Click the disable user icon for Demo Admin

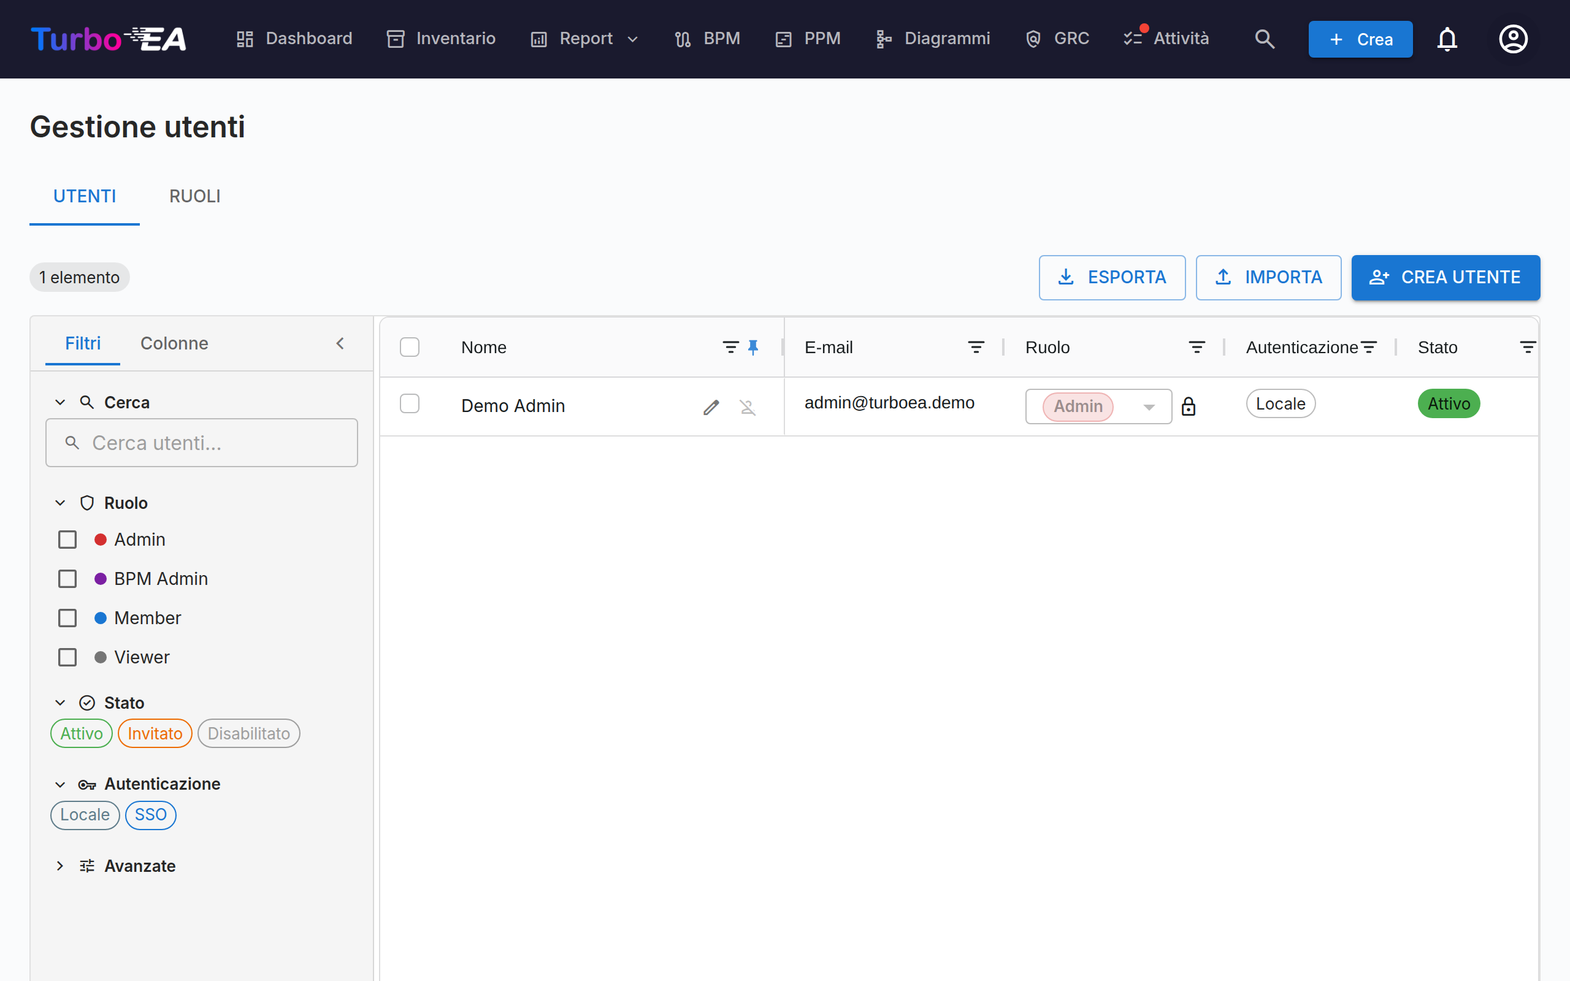(x=748, y=407)
